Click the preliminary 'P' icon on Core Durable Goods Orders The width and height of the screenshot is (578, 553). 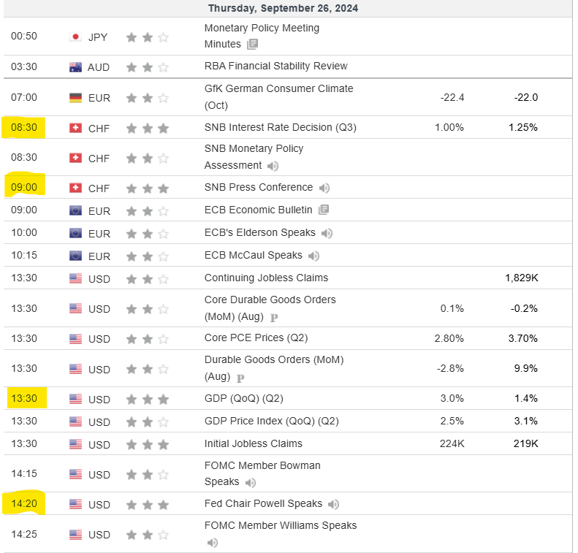click(x=274, y=318)
